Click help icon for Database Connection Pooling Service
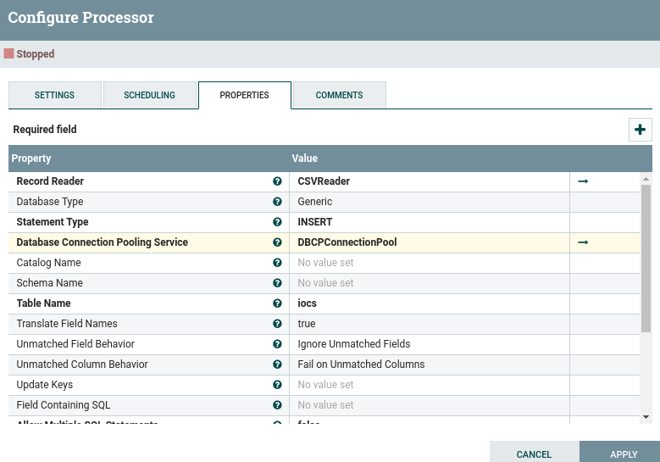Viewport: 660px width, 462px height. click(277, 242)
